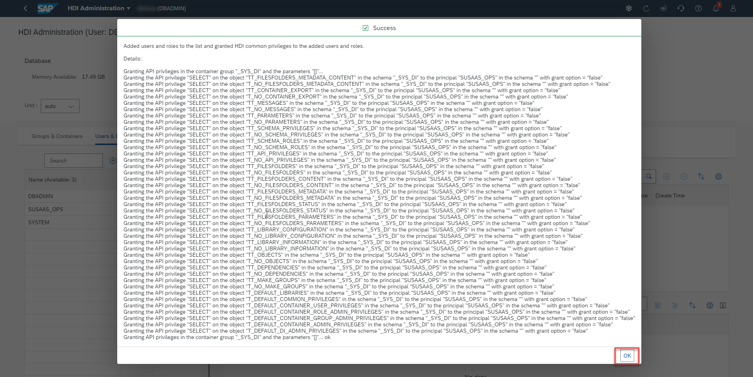753x377 pixels.
Task: Go back with the header arrow
Action: point(25,8)
